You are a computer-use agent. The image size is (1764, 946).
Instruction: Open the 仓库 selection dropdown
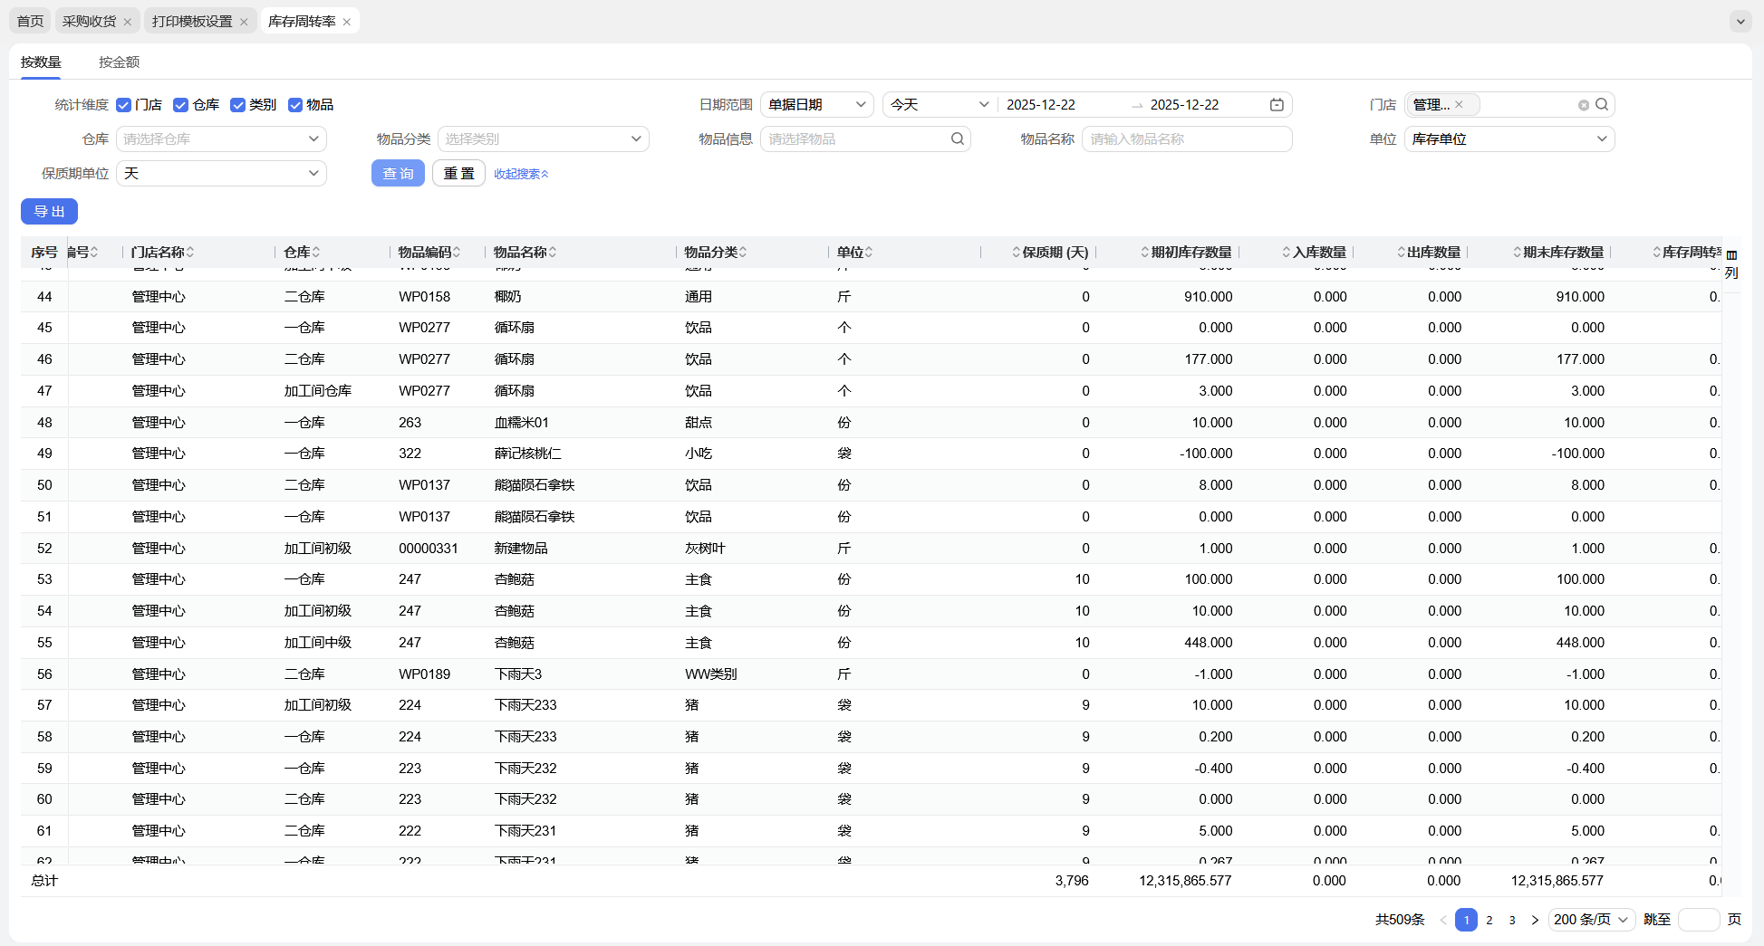(x=221, y=139)
